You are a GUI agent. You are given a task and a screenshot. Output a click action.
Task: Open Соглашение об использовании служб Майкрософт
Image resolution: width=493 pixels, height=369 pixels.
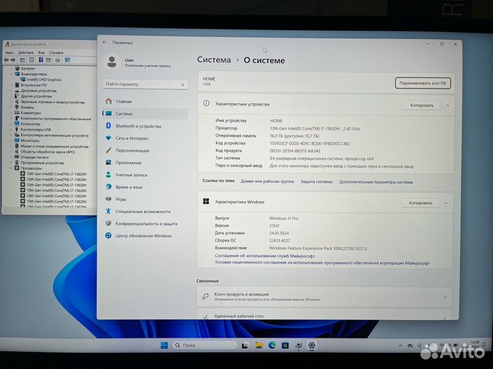pyautogui.click(x=264, y=256)
